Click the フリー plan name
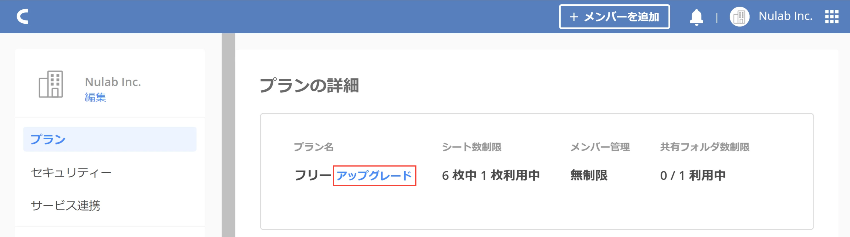The height and width of the screenshot is (237, 850). pyautogui.click(x=313, y=175)
